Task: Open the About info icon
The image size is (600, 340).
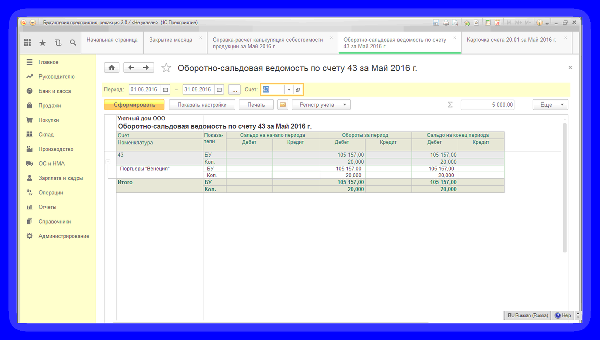Action: point(540,23)
